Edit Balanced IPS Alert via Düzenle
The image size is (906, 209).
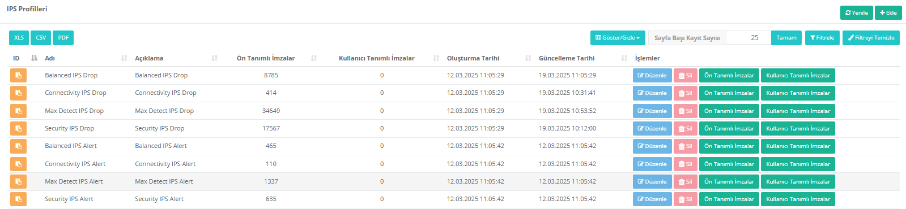[x=652, y=146]
